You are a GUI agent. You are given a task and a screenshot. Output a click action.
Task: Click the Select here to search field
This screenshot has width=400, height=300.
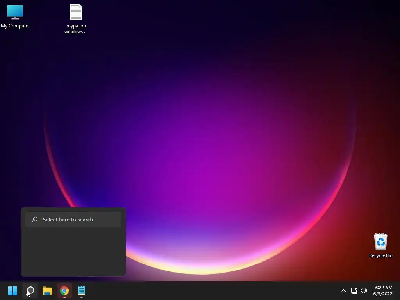click(73, 220)
